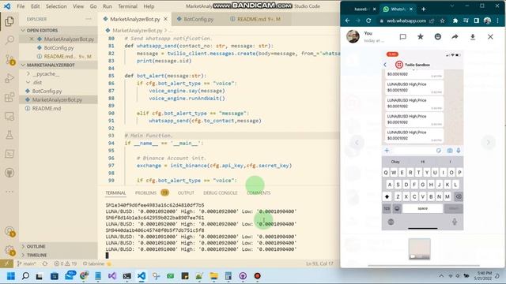Viewport: 506px width, 284px height.
Task: Open a new Chrome tab
Action: 424,9
